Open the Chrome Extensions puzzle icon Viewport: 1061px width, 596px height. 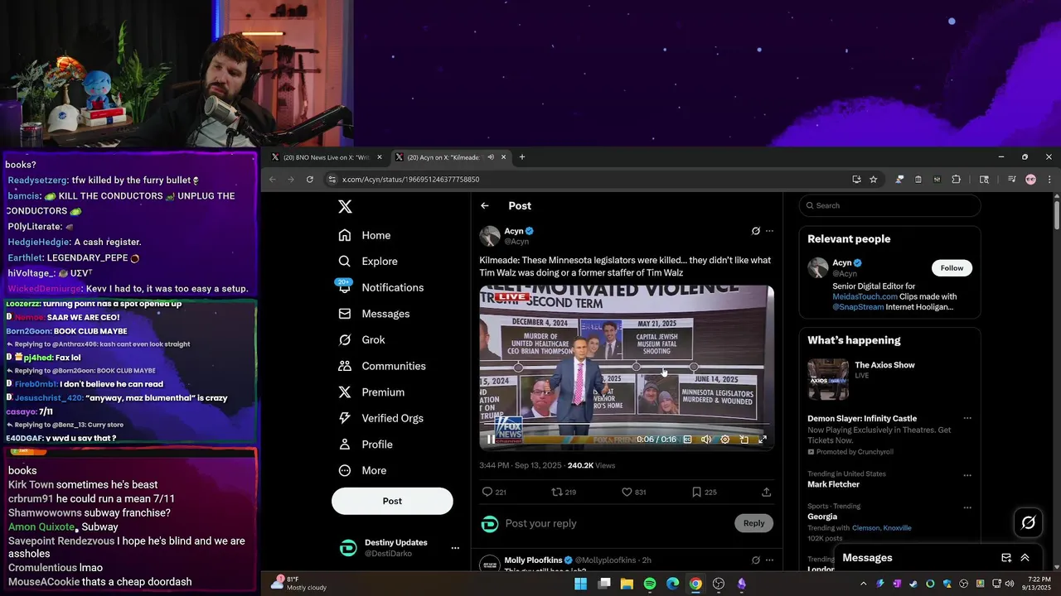point(956,179)
